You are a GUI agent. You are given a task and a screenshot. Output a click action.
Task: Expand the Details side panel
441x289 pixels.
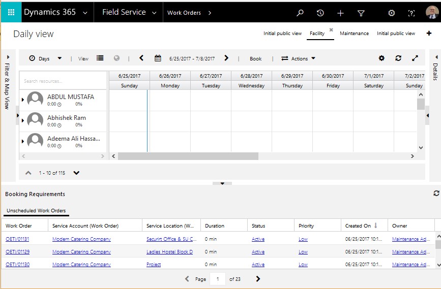(x=436, y=57)
